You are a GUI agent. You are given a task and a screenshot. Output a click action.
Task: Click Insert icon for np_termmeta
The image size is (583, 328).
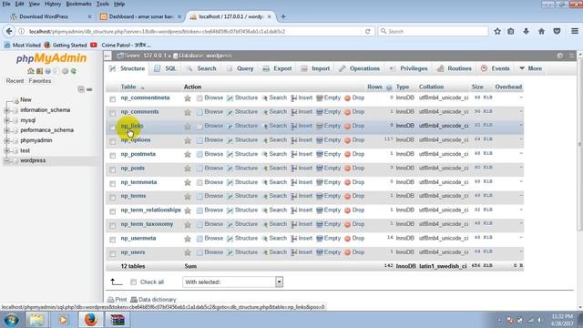(293, 182)
